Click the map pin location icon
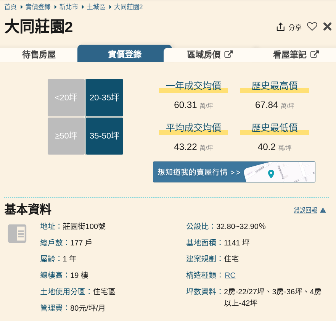336x321 pixels. [x=271, y=174]
